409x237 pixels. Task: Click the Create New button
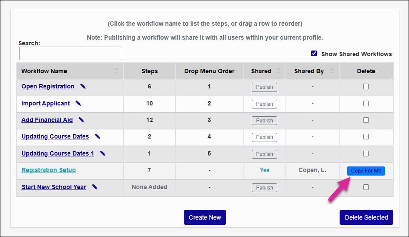point(205,217)
